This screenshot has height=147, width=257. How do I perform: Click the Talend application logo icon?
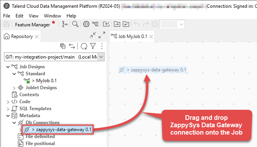(7, 6)
